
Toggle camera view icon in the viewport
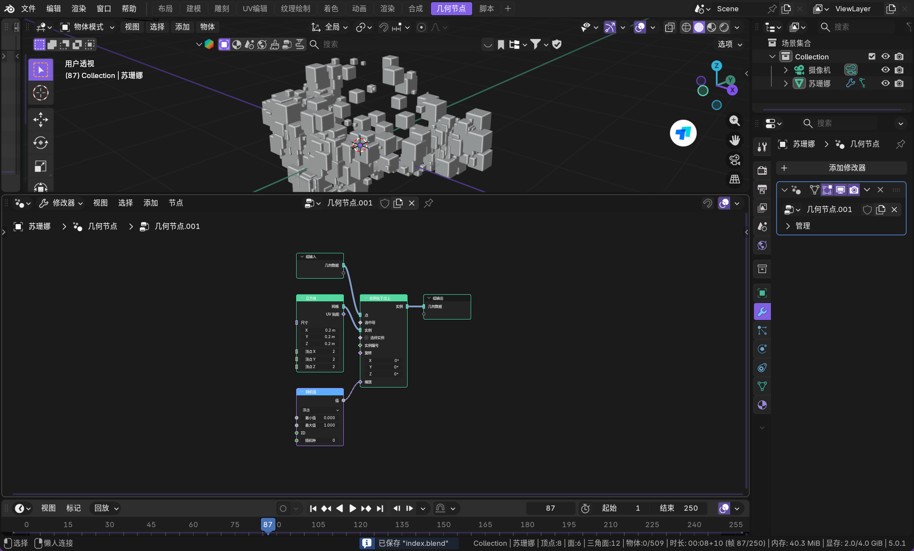click(734, 160)
